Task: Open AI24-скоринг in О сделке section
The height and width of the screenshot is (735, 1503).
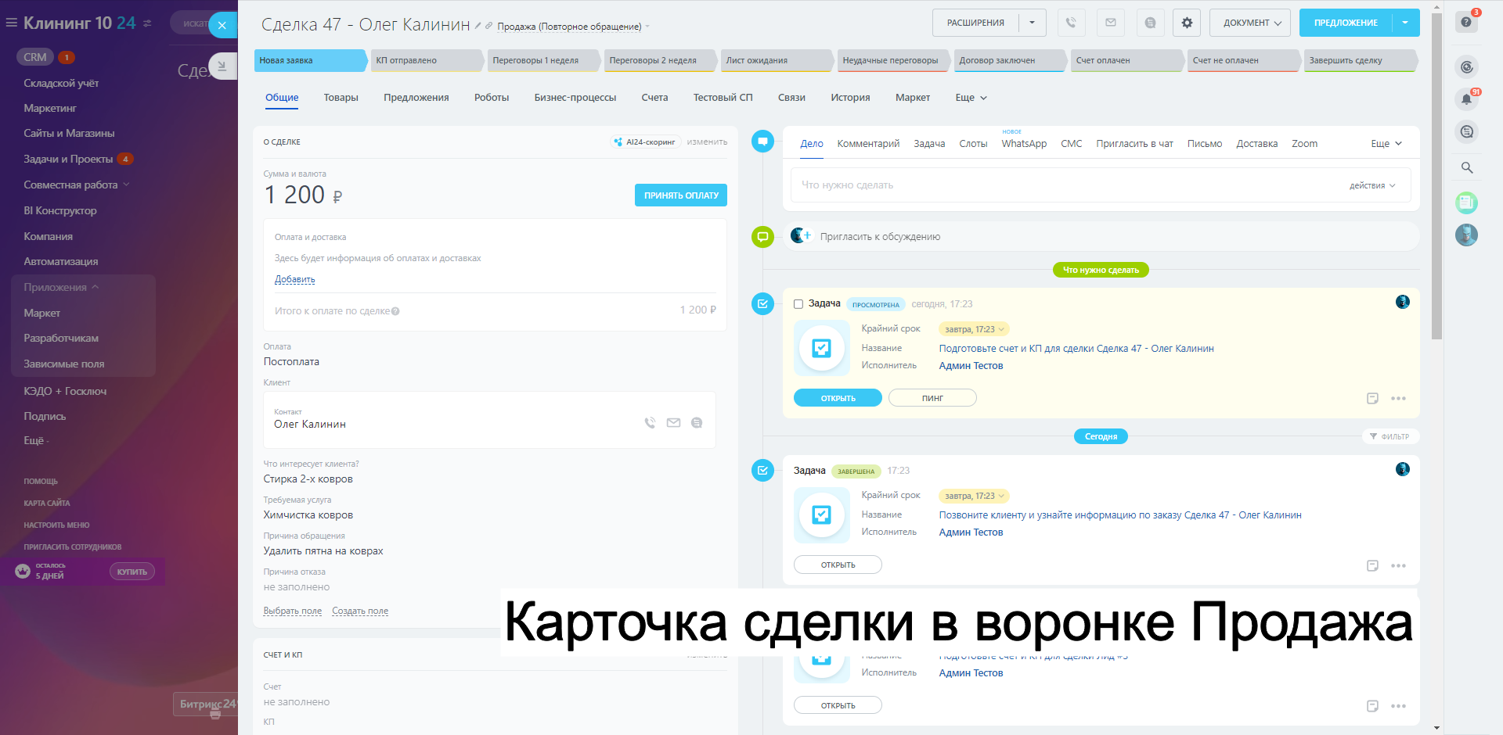Action: coord(646,142)
